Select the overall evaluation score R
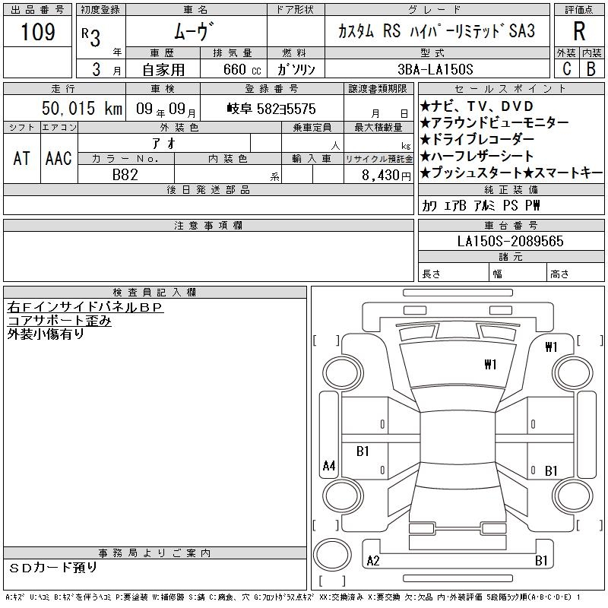Viewport: 608px width, 608px height. (579, 31)
